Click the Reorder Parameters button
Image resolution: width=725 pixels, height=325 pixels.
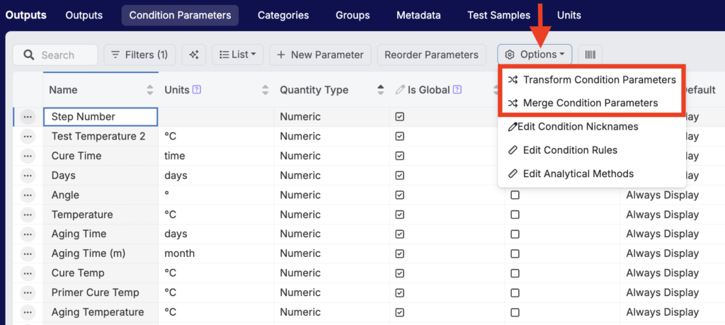431,55
